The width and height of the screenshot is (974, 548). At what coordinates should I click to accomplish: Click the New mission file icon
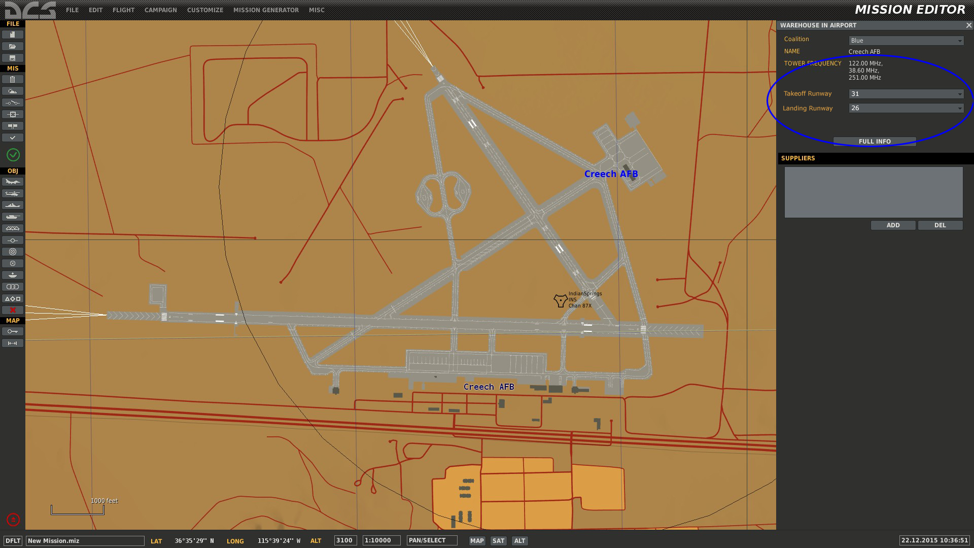(x=13, y=35)
